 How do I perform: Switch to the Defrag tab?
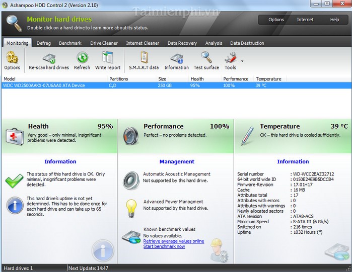pyautogui.click(x=43, y=43)
